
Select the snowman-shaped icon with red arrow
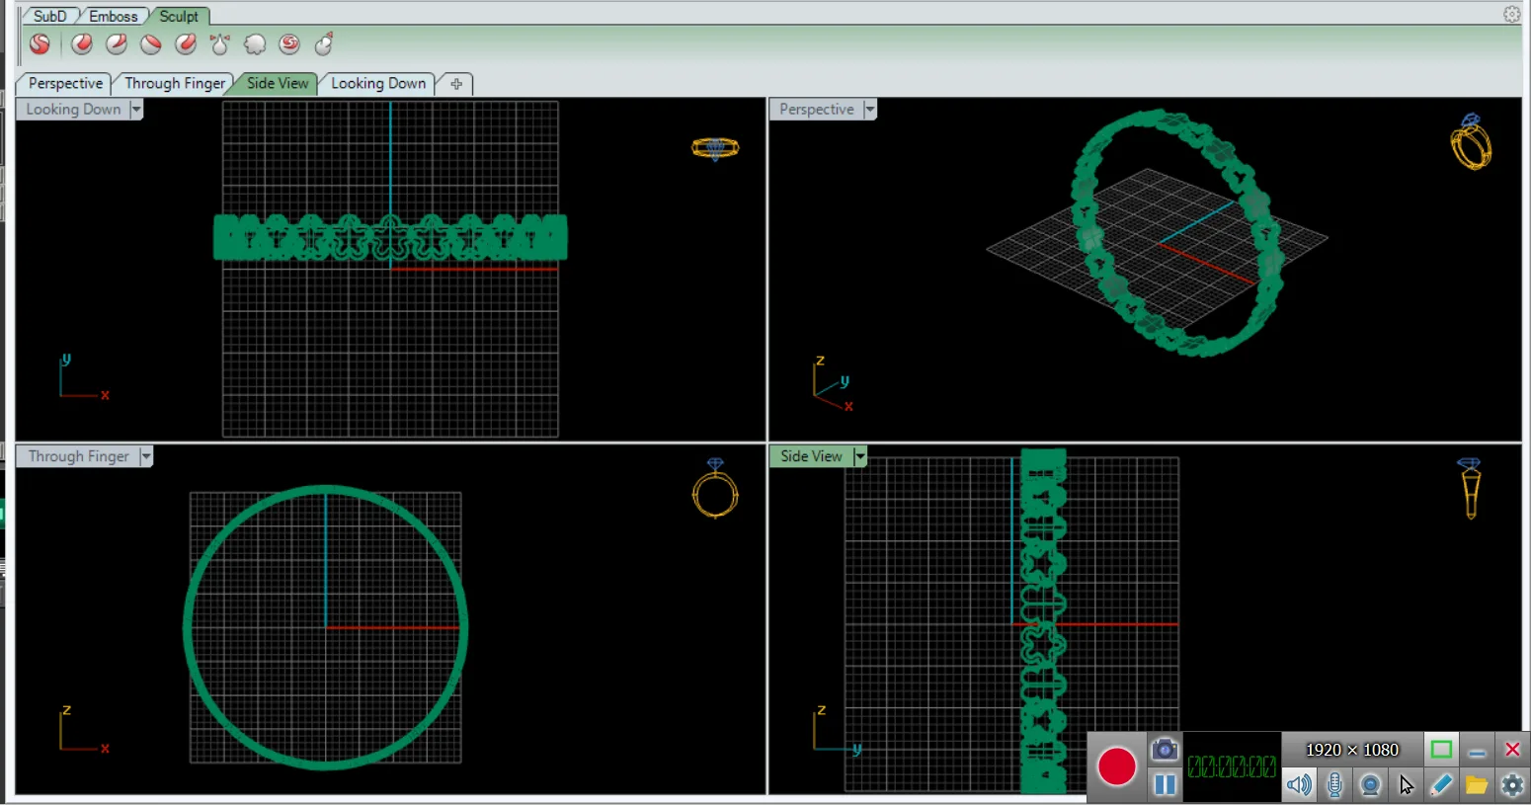click(324, 44)
